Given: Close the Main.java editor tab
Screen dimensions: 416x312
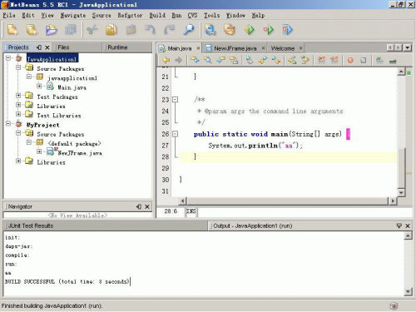Looking at the screenshot, I should pyautogui.click(x=198, y=48).
